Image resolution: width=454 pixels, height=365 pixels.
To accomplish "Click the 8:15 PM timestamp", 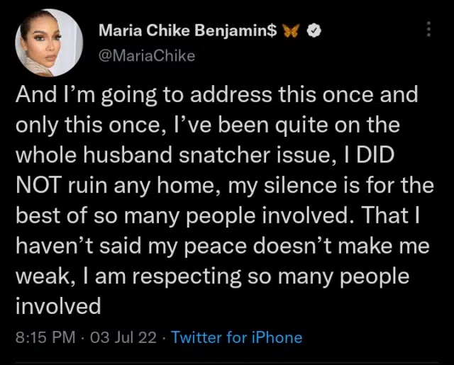I will tap(45, 337).
